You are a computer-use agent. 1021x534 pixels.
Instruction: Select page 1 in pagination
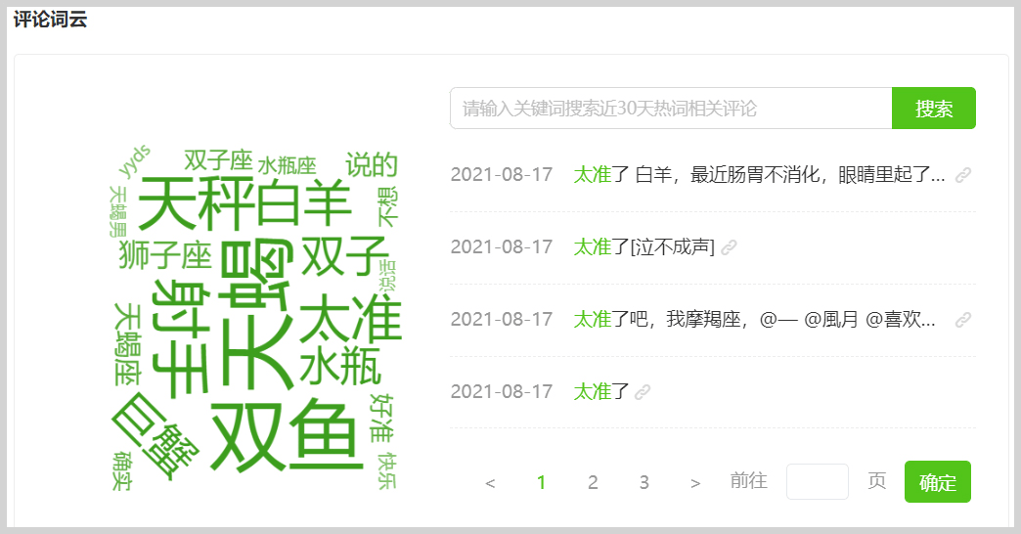542,482
